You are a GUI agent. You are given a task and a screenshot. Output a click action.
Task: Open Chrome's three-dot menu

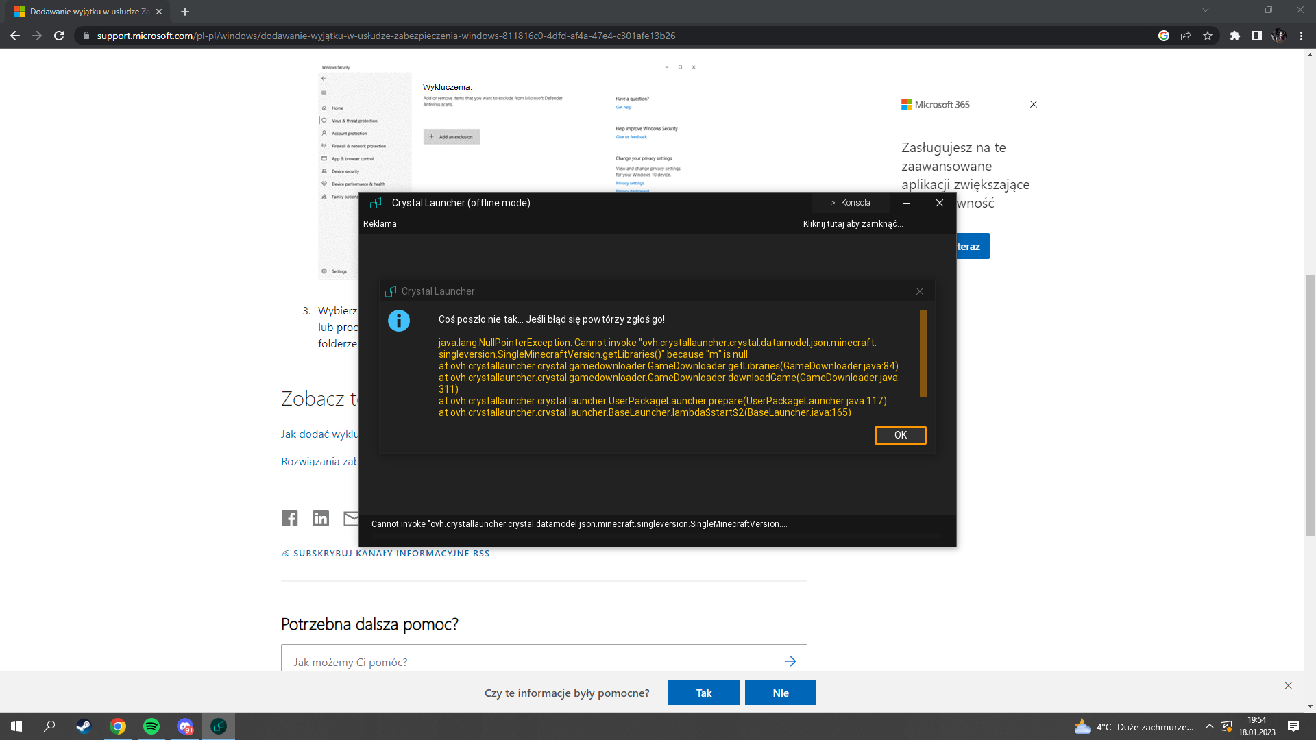point(1301,36)
